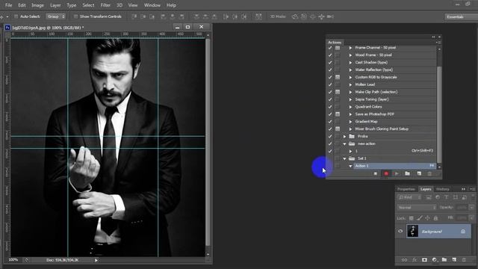Expand the Cast Shadow (type) action

point(350,62)
